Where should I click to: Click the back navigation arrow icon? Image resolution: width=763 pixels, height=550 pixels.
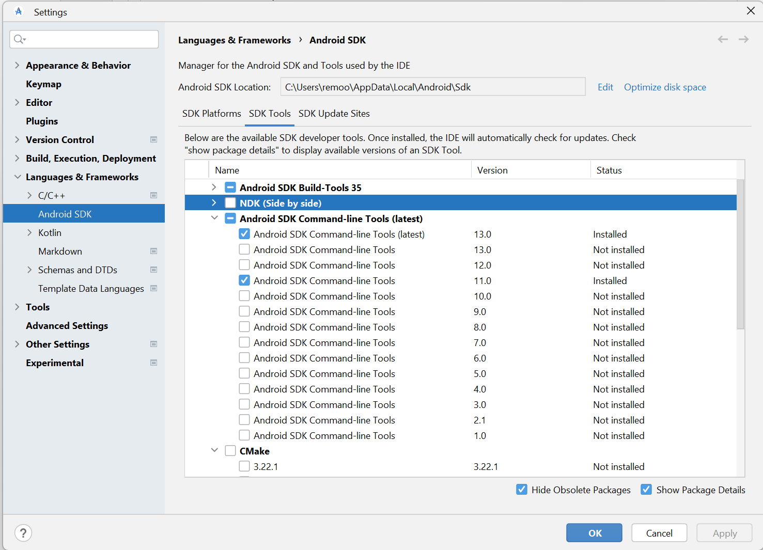[723, 39]
